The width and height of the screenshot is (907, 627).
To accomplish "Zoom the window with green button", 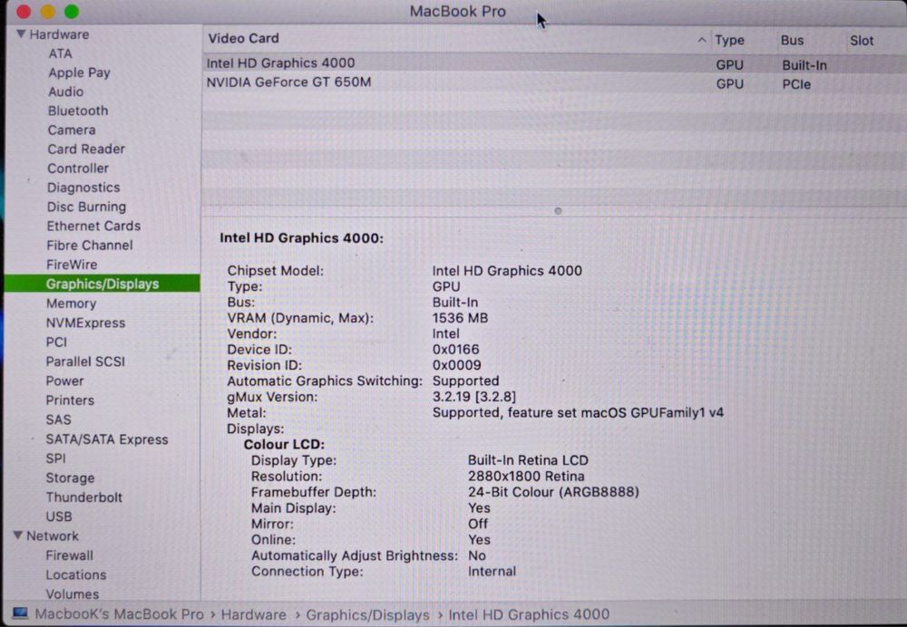I will tap(72, 12).
